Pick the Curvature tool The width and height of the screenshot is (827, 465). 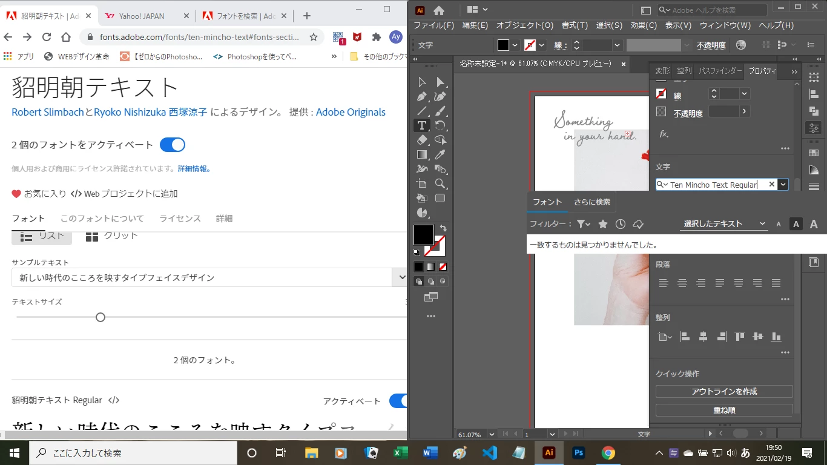pyautogui.click(x=440, y=96)
